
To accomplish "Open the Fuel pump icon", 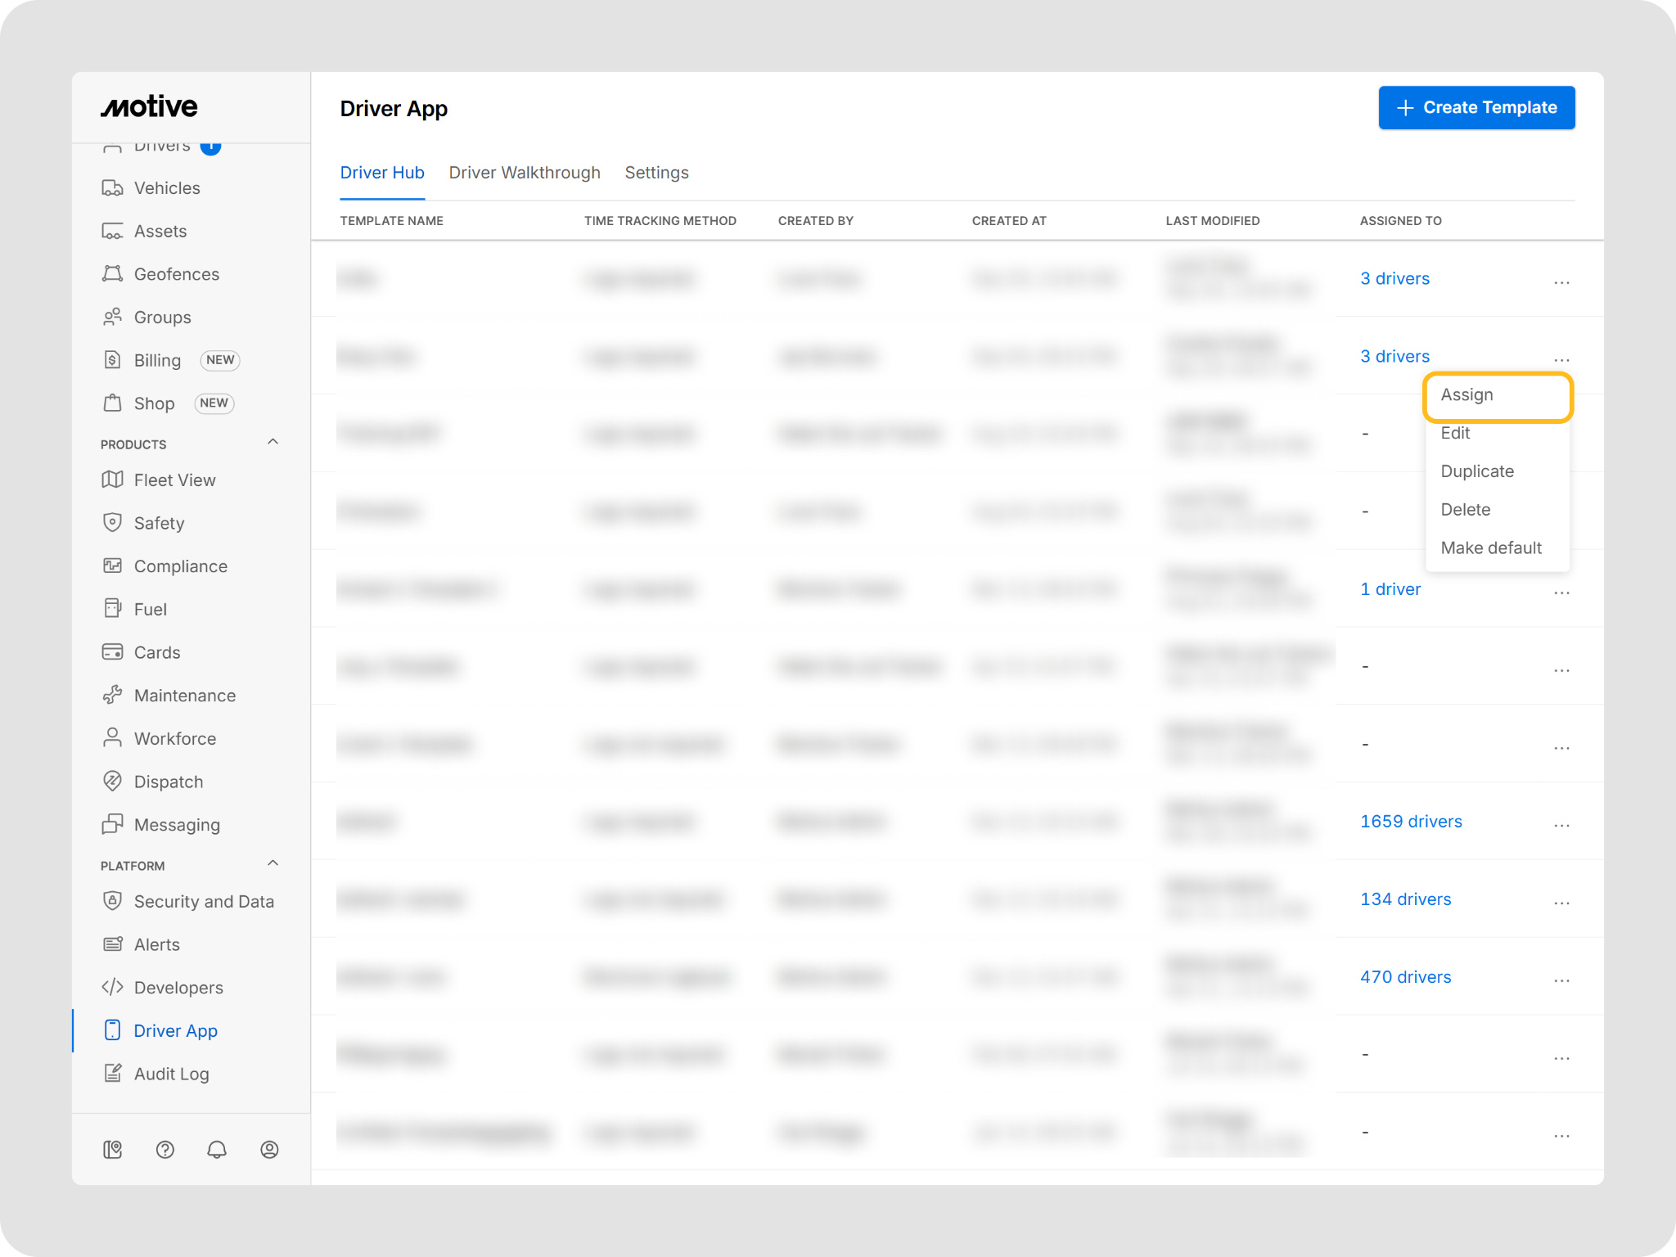I will (x=112, y=609).
